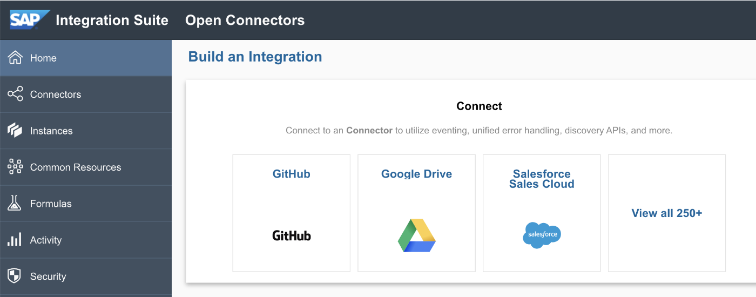Click the Google Drive connector title
This screenshot has width=756, height=297.
click(417, 174)
